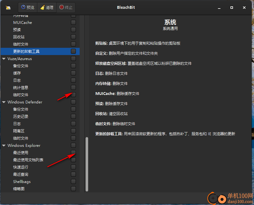The height and width of the screenshot is (205, 254).
Task: Select 缓存 under Vuze/Azureus
Action: click(x=40, y=73)
